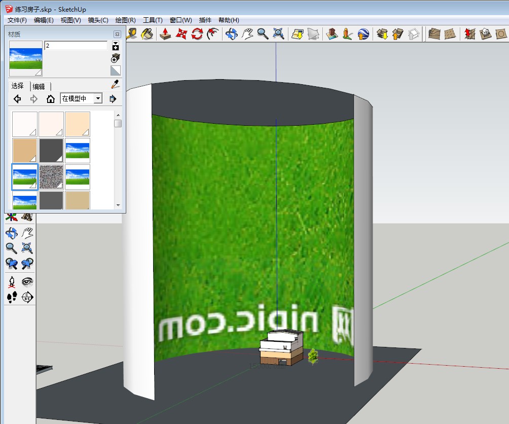Image resolution: width=509 pixels, height=424 pixels.
Task: Select the gravel texture material
Action: pos(51,177)
